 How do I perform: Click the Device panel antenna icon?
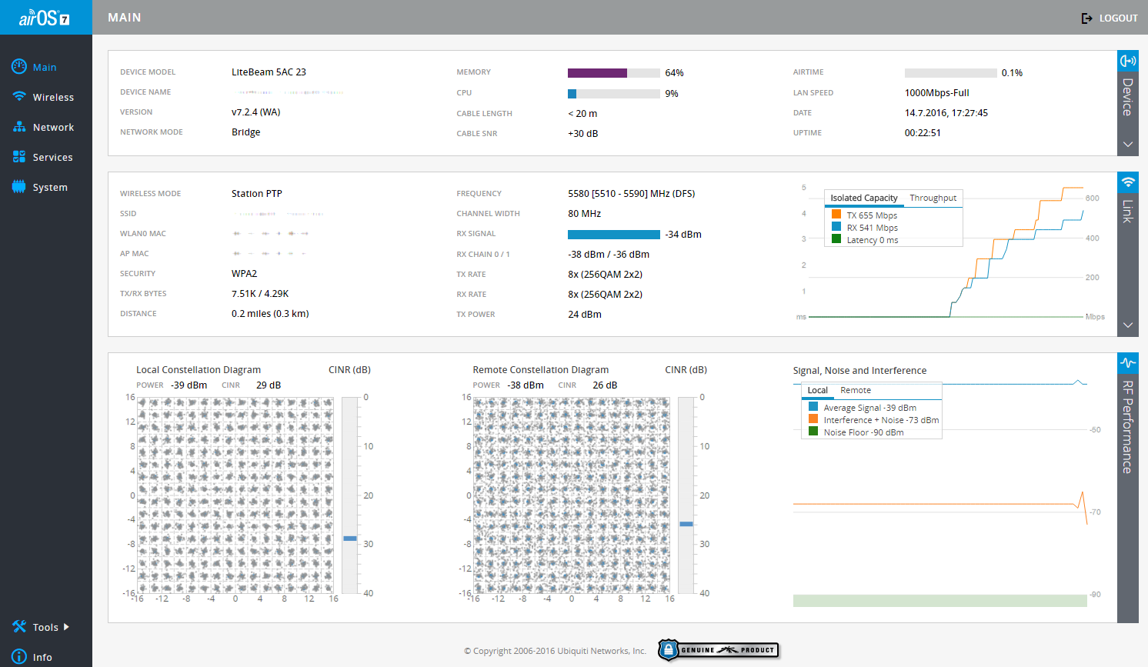point(1128,61)
